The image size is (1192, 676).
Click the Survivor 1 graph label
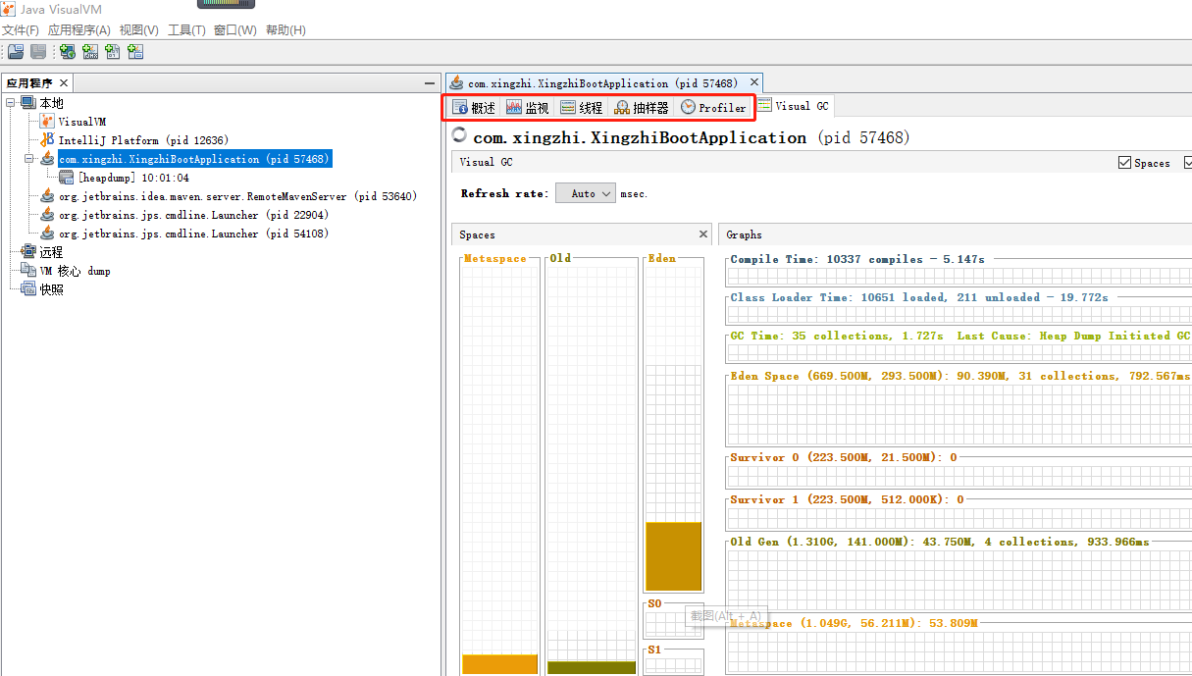(848, 499)
